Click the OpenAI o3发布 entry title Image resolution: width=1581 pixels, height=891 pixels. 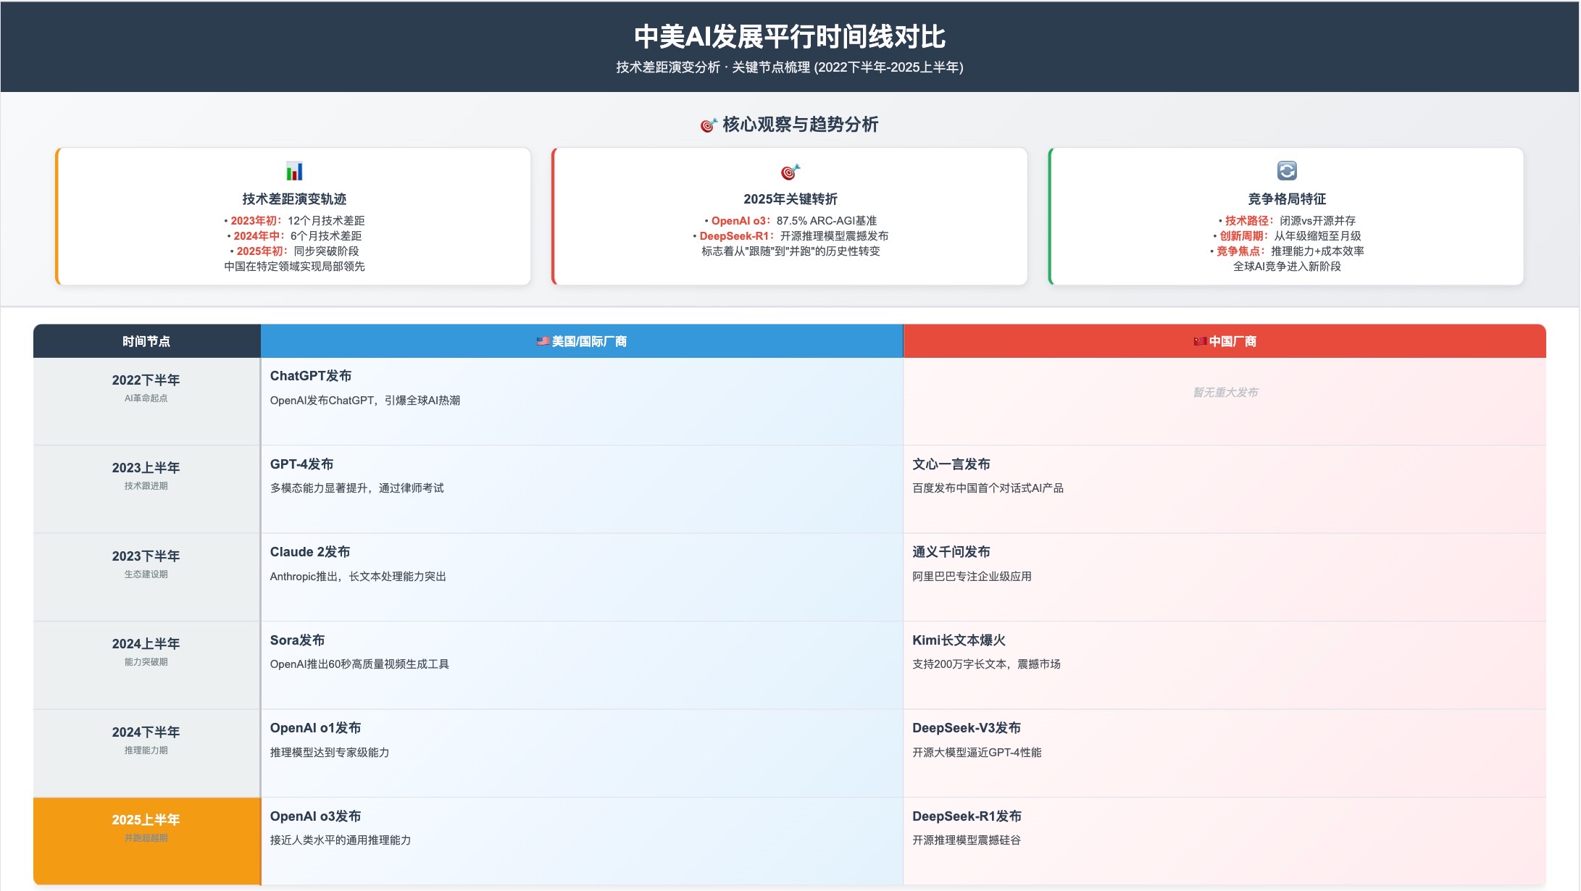coord(315,816)
